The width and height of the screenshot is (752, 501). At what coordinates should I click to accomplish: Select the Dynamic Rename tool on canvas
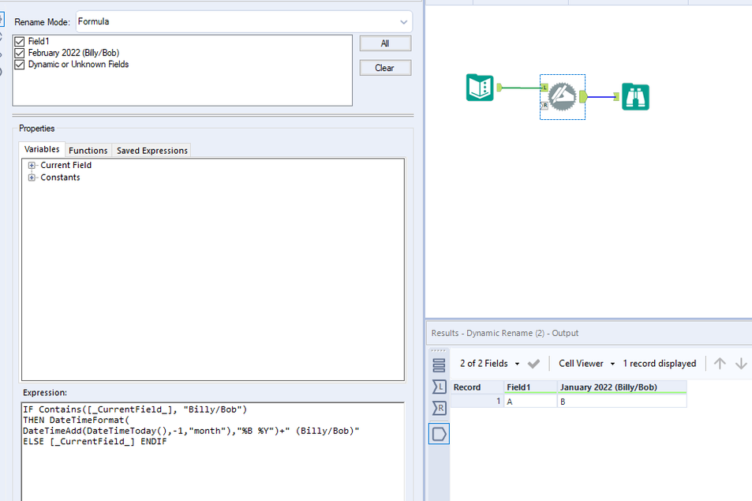click(x=562, y=96)
